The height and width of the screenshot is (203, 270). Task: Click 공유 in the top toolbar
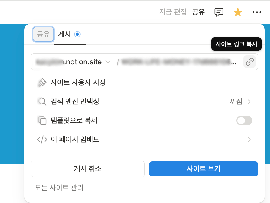198,12
